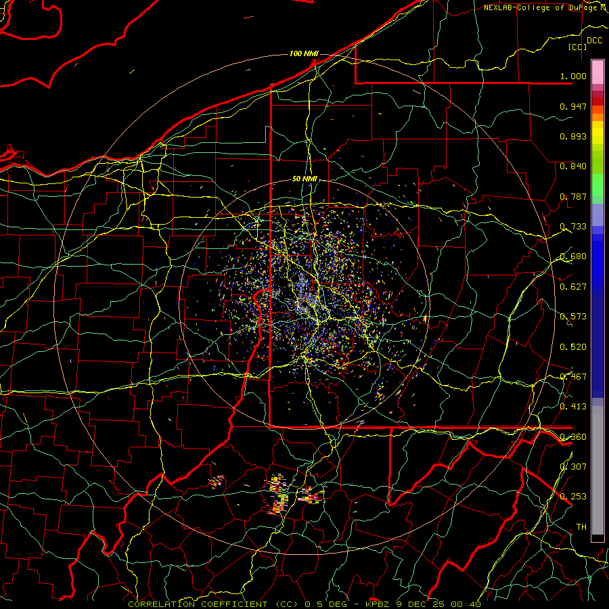Click the 0.520 color scale value

tap(573, 347)
